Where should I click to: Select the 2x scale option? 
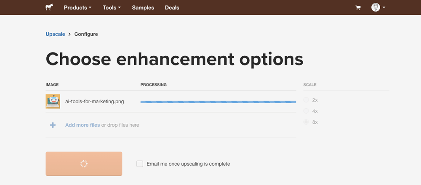[306, 100]
